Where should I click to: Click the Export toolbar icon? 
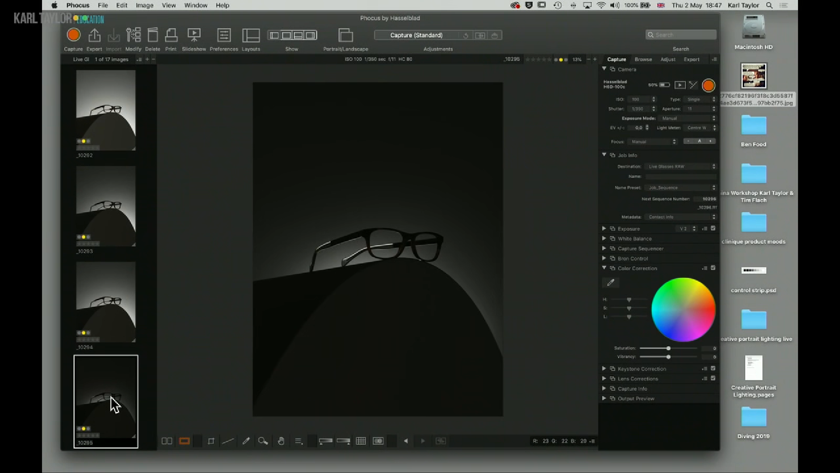(x=94, y=35)
